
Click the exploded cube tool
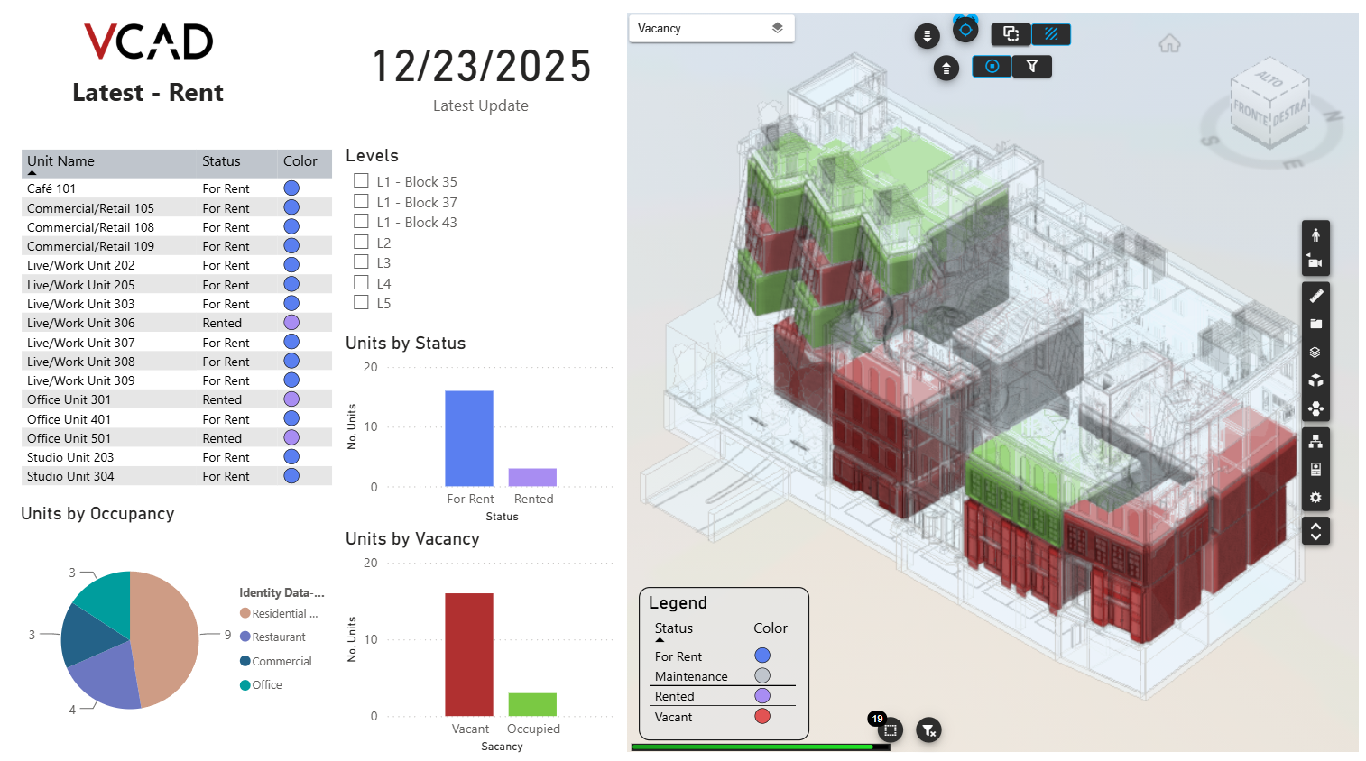click(1315, 380)
